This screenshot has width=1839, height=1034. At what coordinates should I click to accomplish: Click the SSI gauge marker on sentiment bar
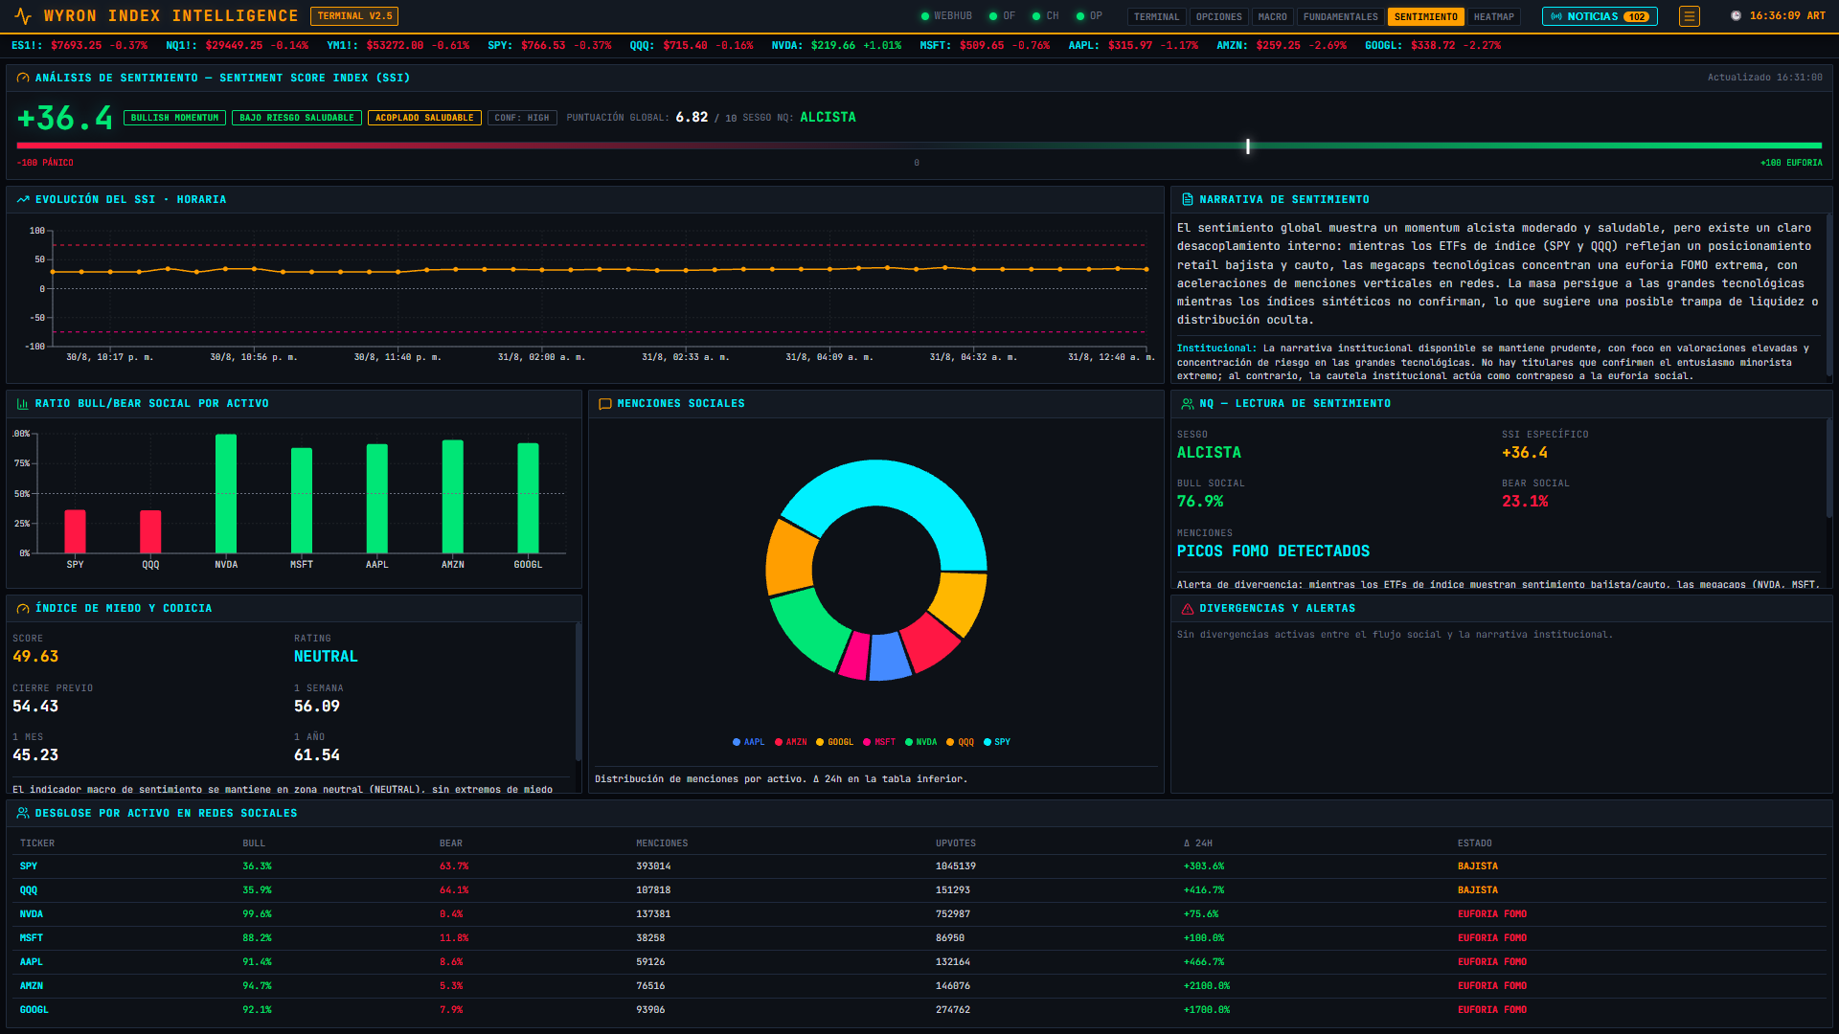(1247, 146)
